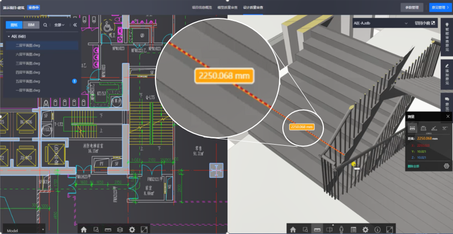
Task: Click the 参数管理 button
Action: [412, 7]
